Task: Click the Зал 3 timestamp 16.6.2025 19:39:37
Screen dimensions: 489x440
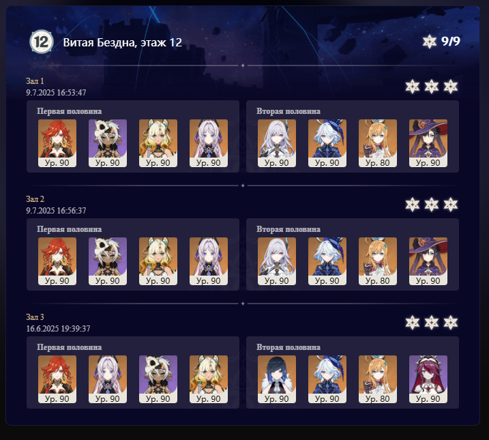Action: coord(58,329)
